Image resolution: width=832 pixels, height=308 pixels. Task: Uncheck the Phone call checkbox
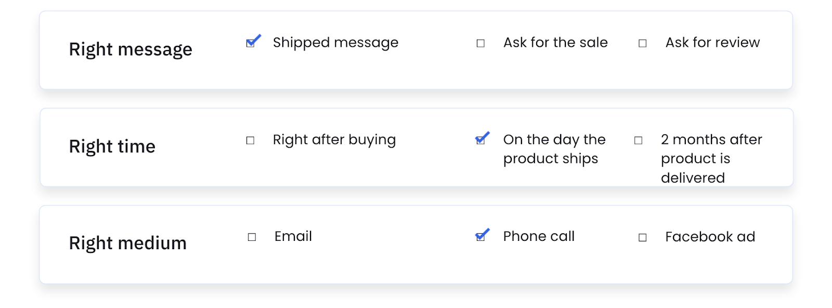pos(480,237)
